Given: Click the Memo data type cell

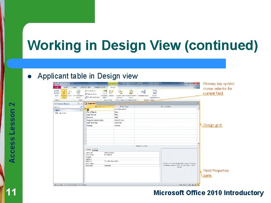Looking at the screenshot, I should point(124,126).
